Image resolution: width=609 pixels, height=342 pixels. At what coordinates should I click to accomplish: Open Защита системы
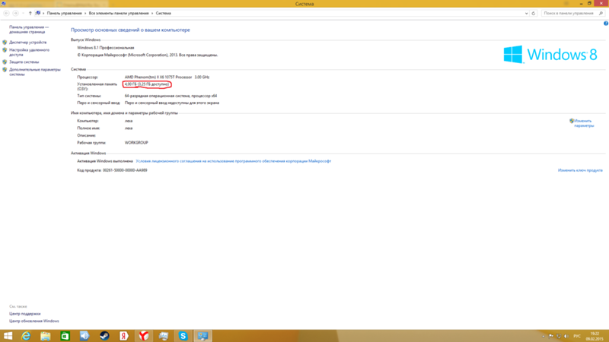(x=24, y=62)
